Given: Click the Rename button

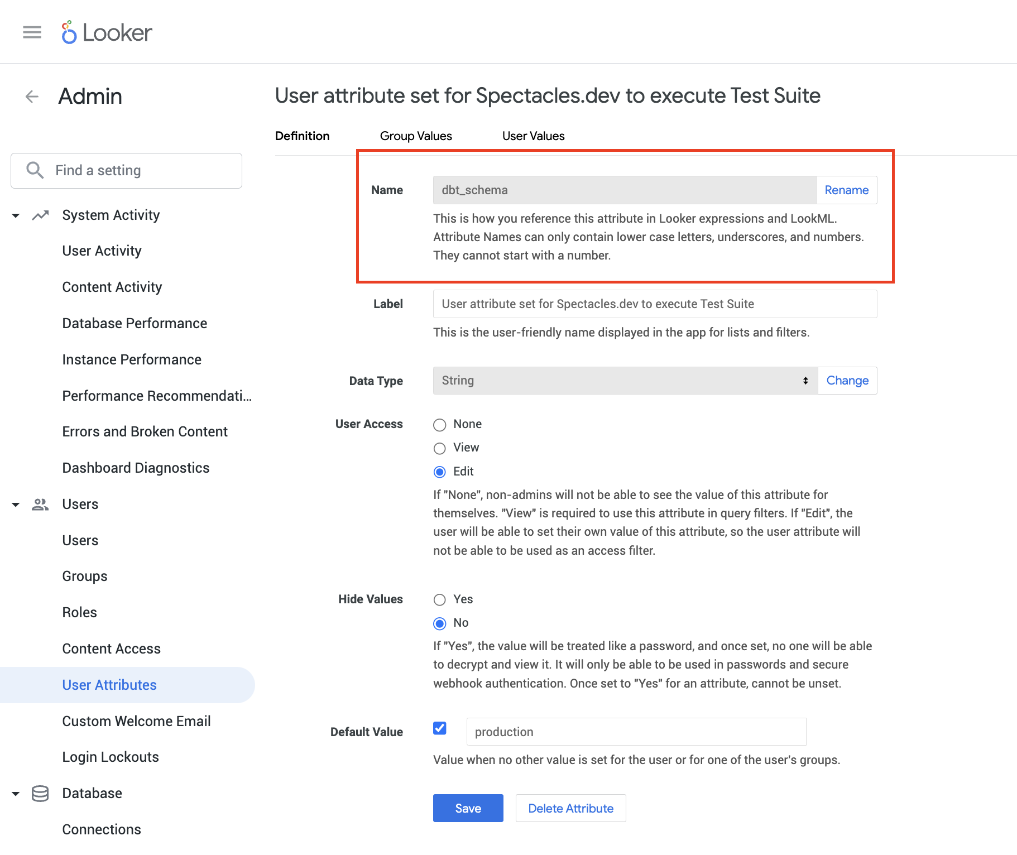Looking at the screenshot, I should click(846, 190).
